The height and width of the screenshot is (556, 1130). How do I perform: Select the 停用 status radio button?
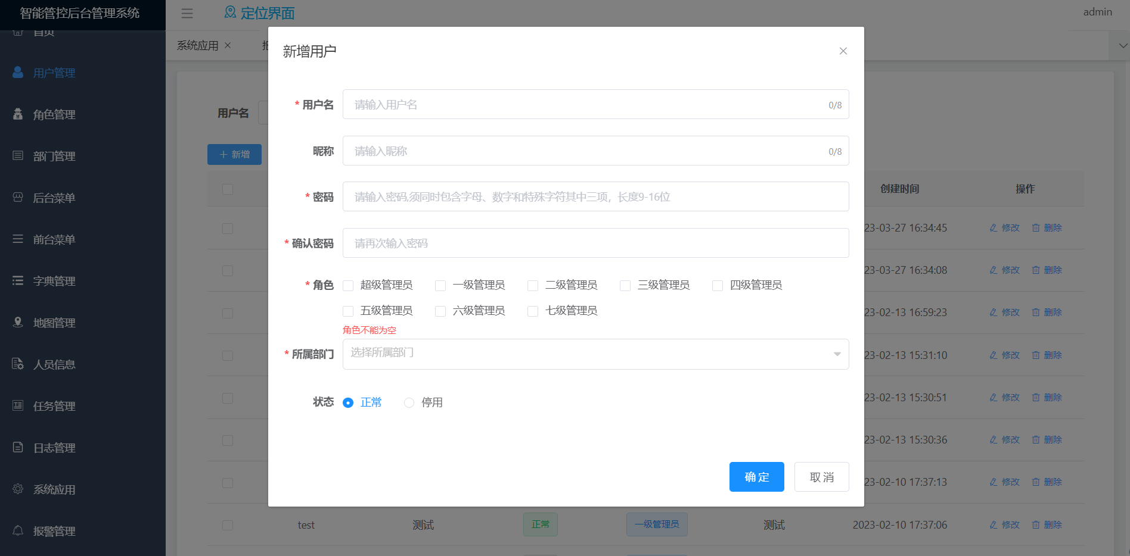click(x=409, y=403)
